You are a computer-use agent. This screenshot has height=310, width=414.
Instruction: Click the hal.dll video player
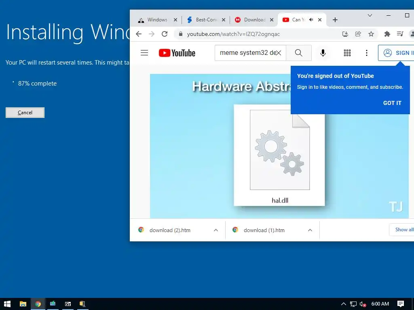[279, 146]
